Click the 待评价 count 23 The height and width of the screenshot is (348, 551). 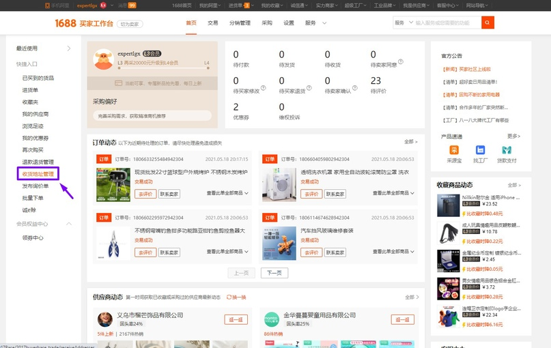[376, 81]
